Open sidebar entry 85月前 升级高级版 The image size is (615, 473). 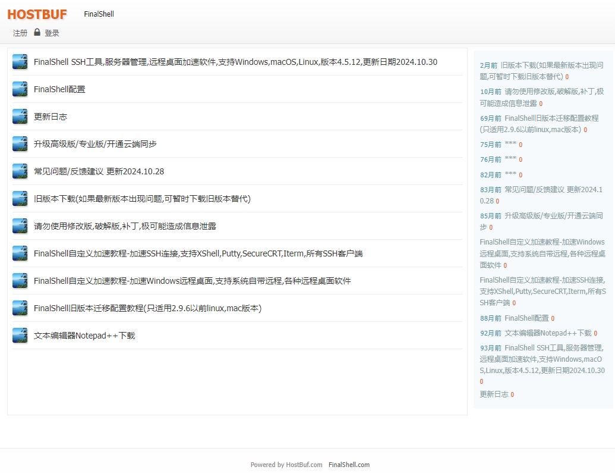(541, 221)
